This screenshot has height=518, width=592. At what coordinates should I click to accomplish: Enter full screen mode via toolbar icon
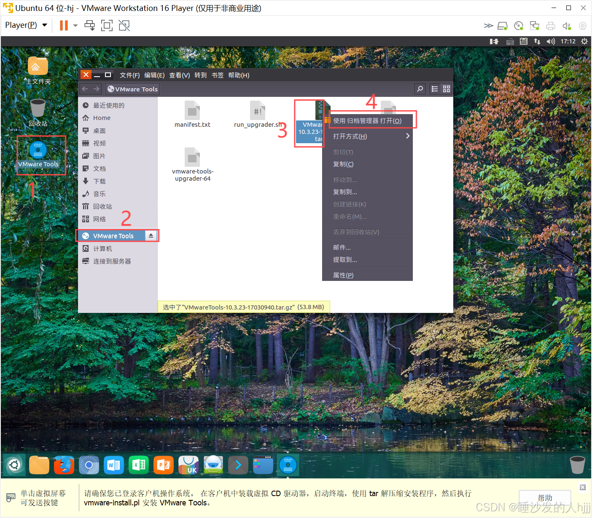click(x=107, y=26)
